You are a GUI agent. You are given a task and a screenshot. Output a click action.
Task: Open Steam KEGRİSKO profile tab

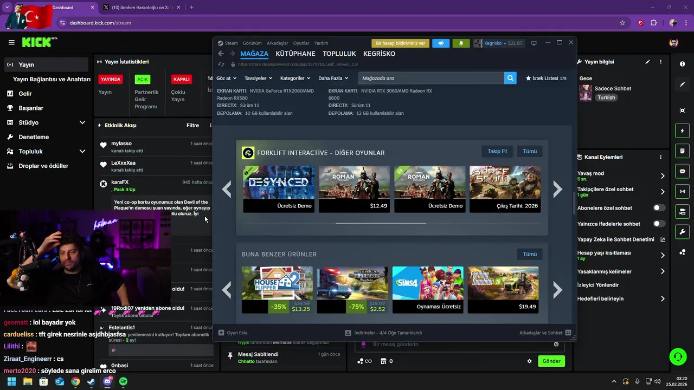tap(379, 54)
